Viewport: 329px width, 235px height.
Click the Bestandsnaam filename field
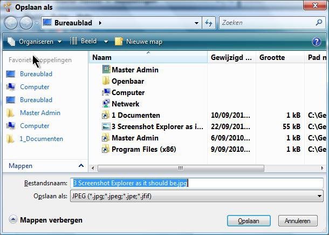point(197,183)
